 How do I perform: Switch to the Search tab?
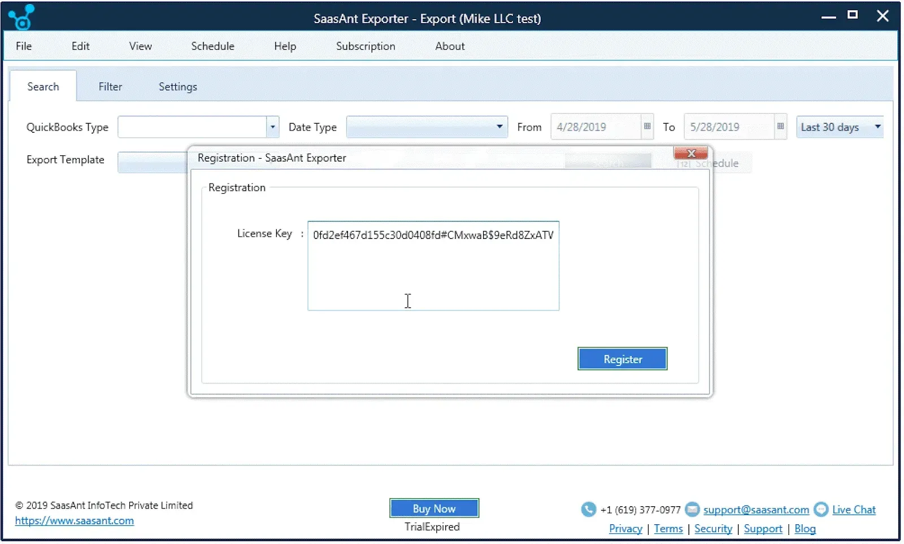tap(43, 86)
